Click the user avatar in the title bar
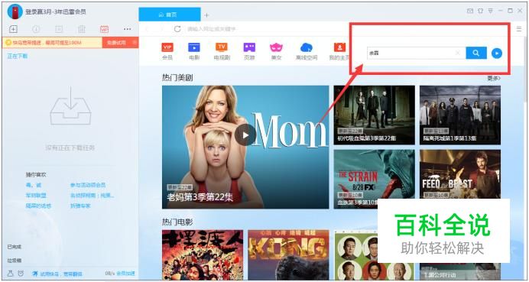 (15, 11)
